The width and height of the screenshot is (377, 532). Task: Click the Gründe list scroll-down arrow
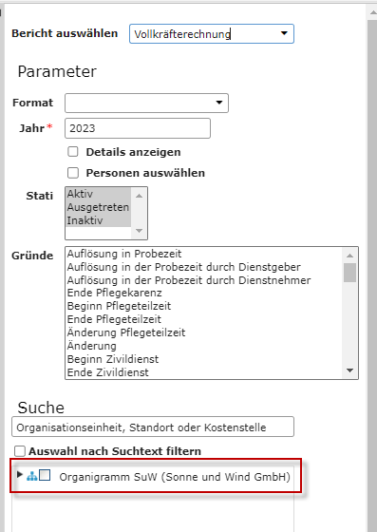pyautogui.click(x=349, y=370)
